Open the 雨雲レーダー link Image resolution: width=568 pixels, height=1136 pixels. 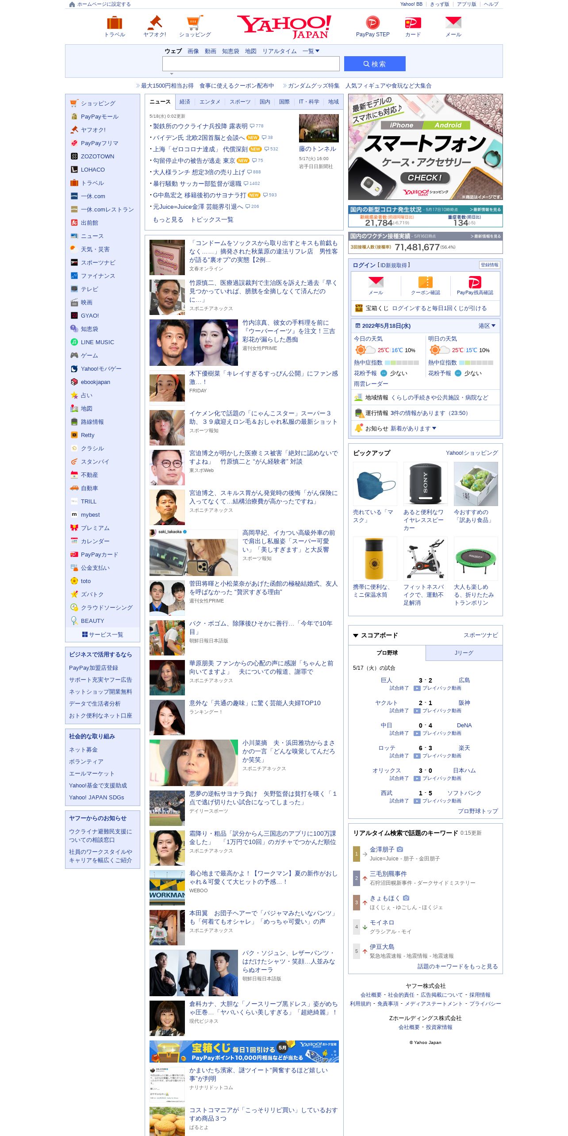(x=371, y=384)
